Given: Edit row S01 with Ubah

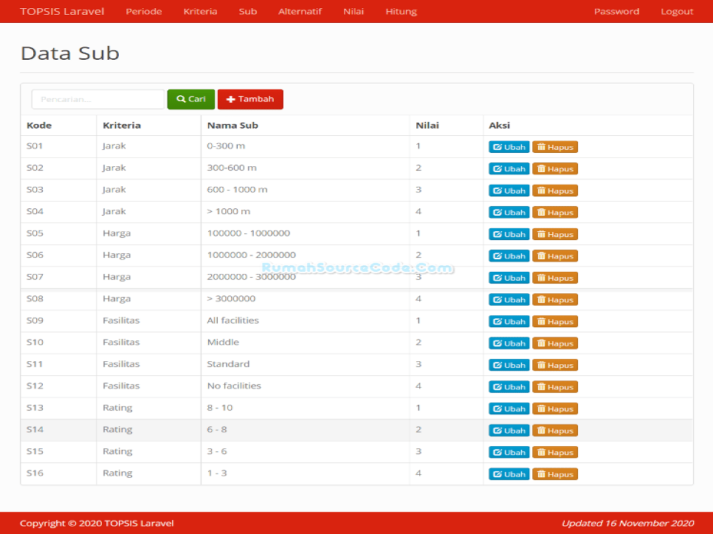Looking at the screenshot, I should (509, 147).
